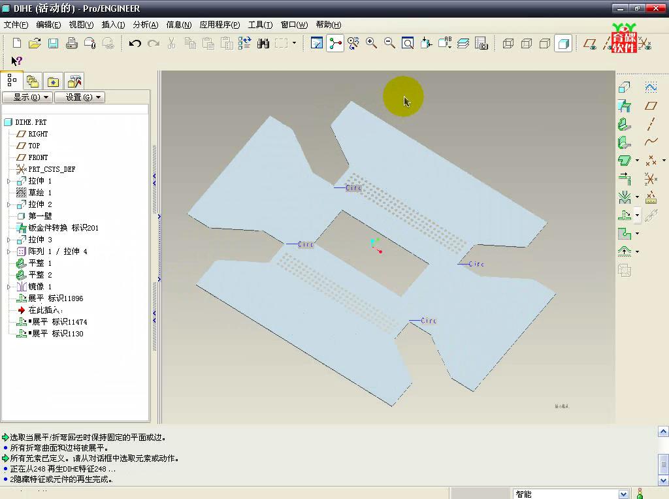Open the selection box tool dropdown arrow
This screenshot has width=669, height=499.
[x=294, y=43]
